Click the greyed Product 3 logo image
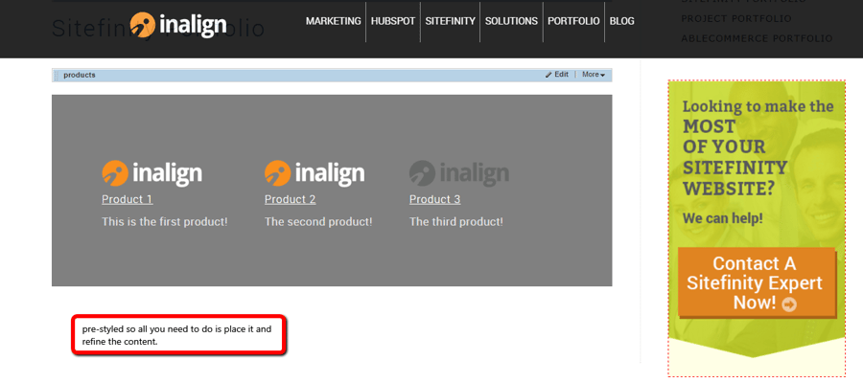This screenshot has width=863, height=383. click(459, 173)
